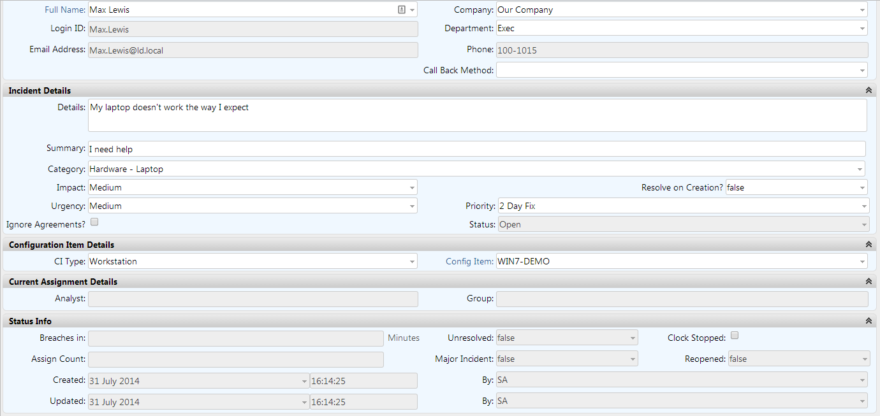
Task: Collapse the Configuration Item Details section
Action: [x=868, y=245]
